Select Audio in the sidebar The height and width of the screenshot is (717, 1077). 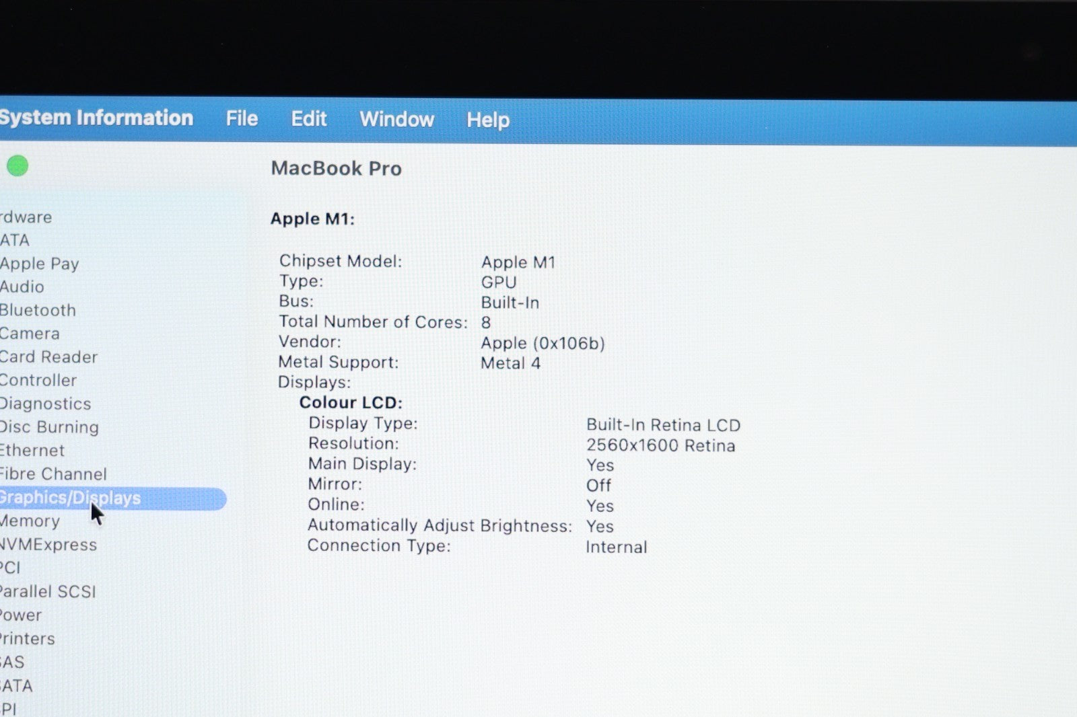[x=22, y=287]
